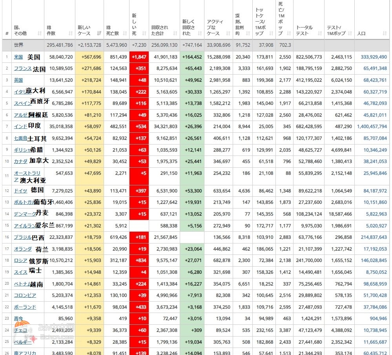392x355 pixels.
Task: Select new cases cell +567,696
Action: [89, 57]
